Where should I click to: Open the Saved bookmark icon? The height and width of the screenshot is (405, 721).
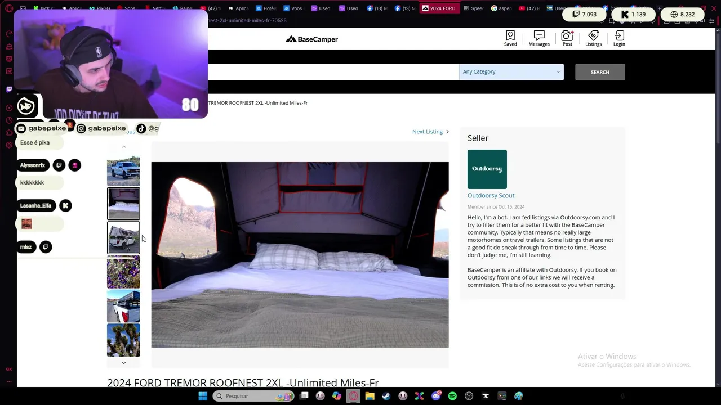(510, 39)
